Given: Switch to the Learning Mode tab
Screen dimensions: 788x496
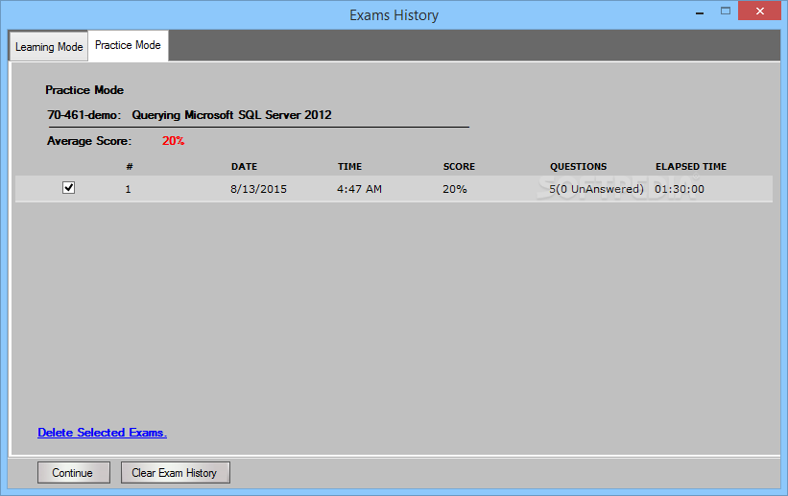Looking at the screenshot, I should pos(49,47).
